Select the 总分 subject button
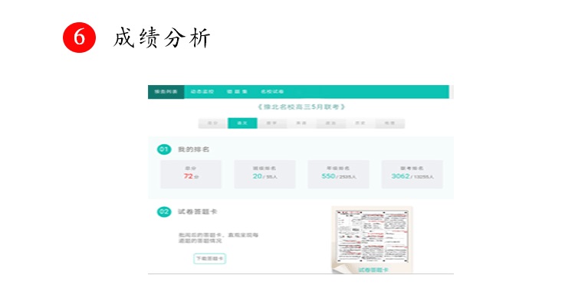 tap(212, 123)
